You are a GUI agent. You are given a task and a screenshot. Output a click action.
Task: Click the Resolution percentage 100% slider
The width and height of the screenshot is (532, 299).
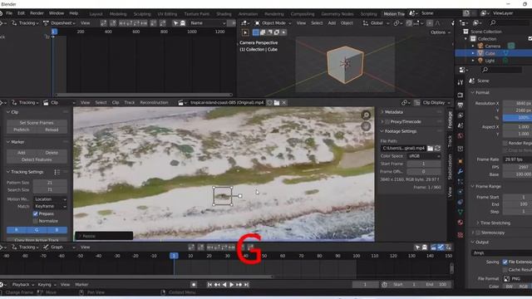(517, 118)
